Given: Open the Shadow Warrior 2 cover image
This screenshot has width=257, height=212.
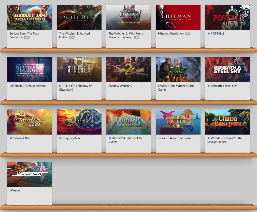Looking at the screenshot, I should click(129, 70).
